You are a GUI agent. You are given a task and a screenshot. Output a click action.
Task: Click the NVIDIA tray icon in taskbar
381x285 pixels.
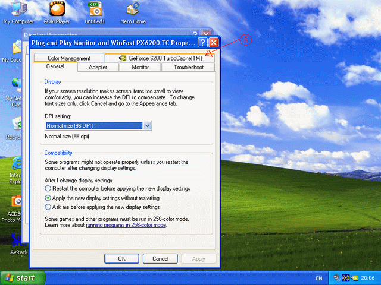coord(355,278)
